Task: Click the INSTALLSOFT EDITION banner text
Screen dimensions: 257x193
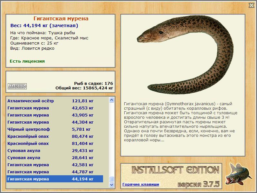Action: (x=176, y=170)
